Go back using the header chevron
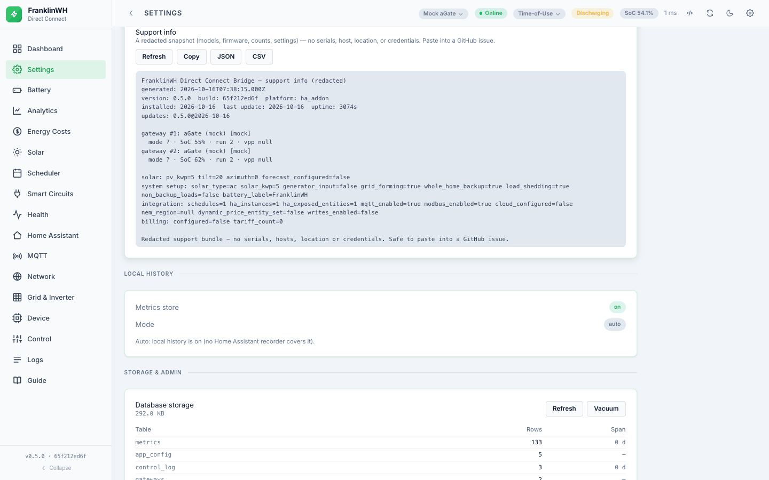The image size is (769, 480). pyautogui.click(x=131, y=13)
